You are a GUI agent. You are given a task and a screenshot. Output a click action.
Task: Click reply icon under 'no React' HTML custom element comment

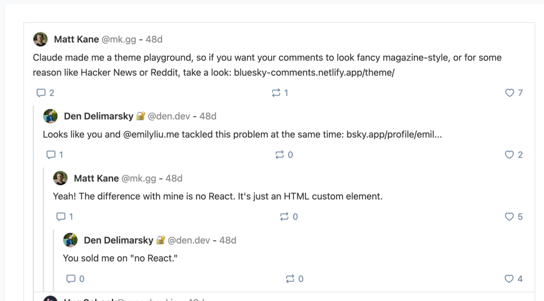61,217
